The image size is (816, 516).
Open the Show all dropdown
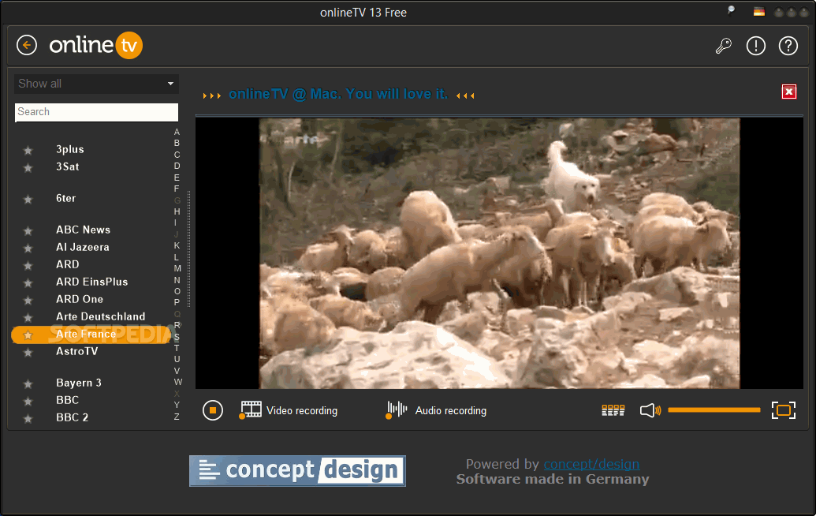click(x=96, y=84)
